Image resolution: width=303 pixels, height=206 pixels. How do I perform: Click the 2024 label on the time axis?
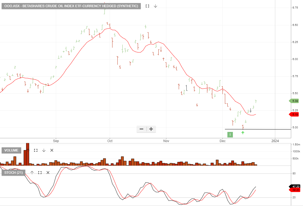[275, 141]
